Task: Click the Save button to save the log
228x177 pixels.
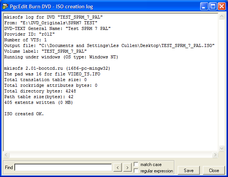Action: [x=188, y=170]
